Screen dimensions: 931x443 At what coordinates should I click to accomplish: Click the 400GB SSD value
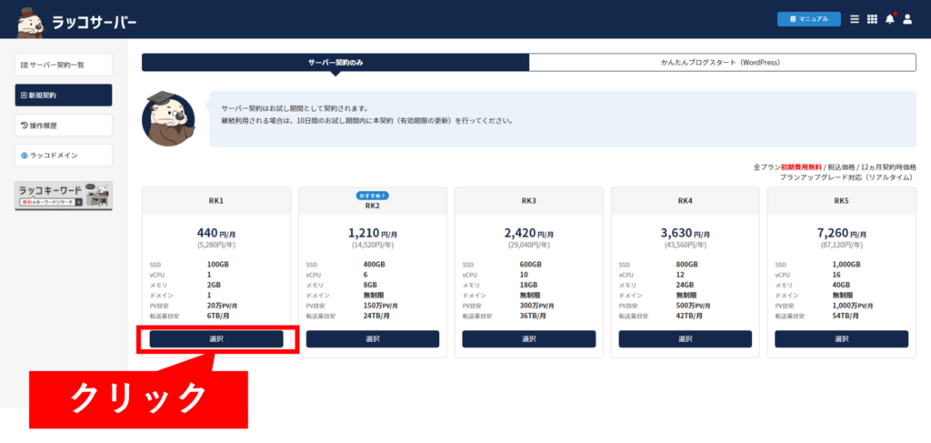pyautogui.click(x=374, y=265)
